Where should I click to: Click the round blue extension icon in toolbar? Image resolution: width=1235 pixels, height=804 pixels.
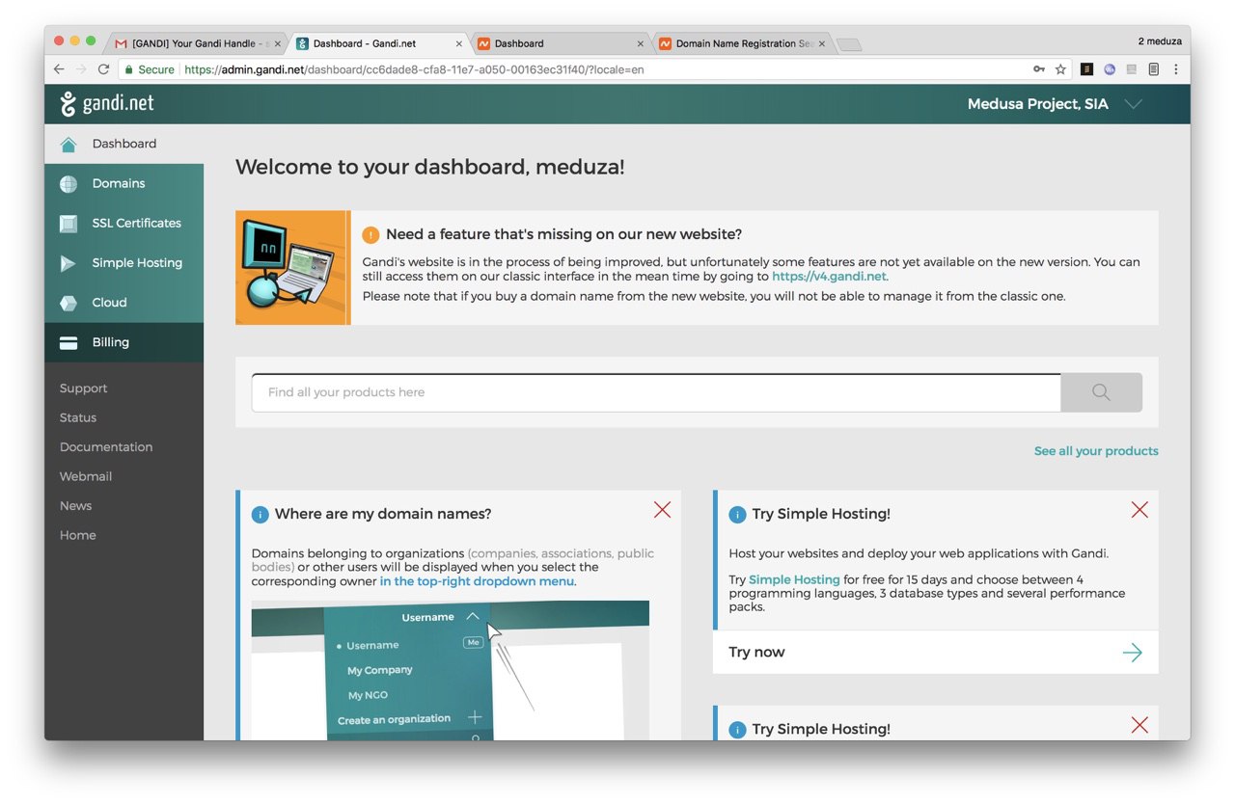point(1110,69)
